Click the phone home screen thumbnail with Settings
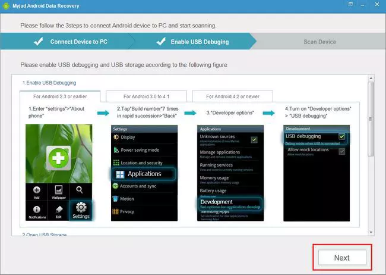The width and height of the screenshot is (386, 275). click(x=59, y=172)
